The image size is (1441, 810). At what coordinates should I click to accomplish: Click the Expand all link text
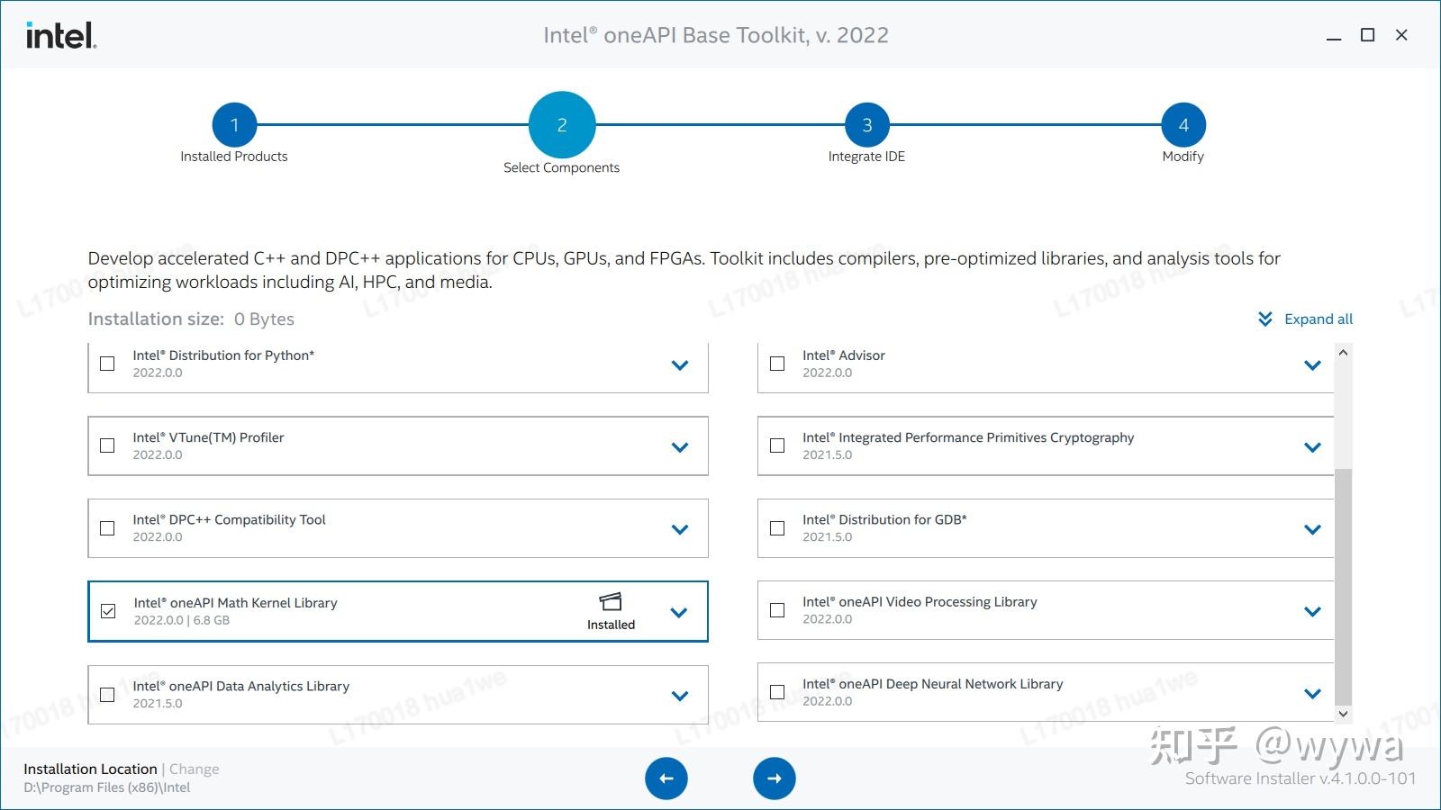pos(1319,319)
